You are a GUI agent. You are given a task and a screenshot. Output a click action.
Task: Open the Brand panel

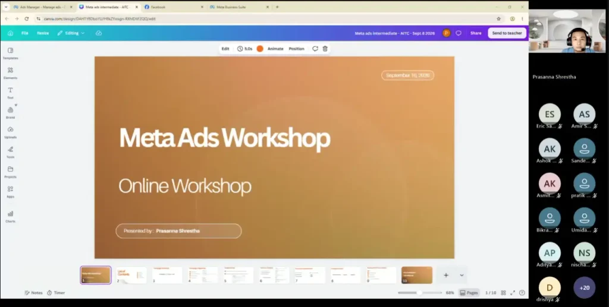[11, 112]
